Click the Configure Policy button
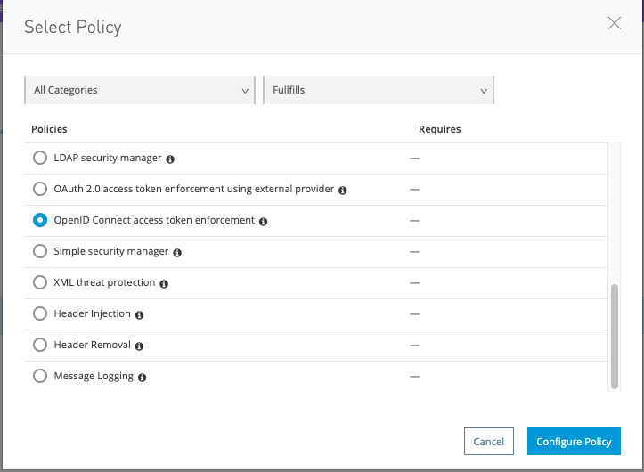The image size is (644, 472). pos(573,442)
